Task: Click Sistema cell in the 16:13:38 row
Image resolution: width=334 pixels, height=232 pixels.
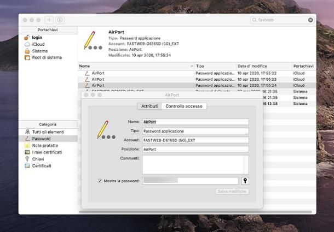Action: (300, 104)
